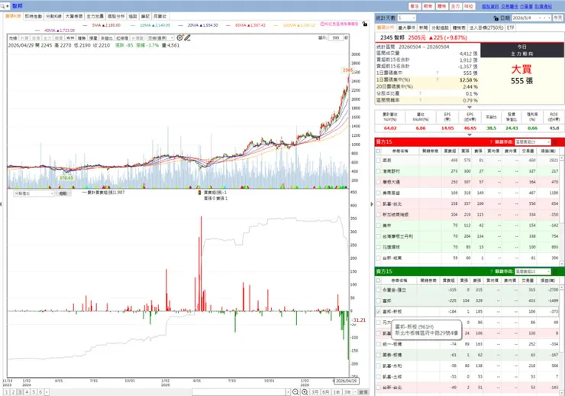Click the red 主力 button at top
Viewport: 565px width, 396px height.
click(x=455, y=6)
